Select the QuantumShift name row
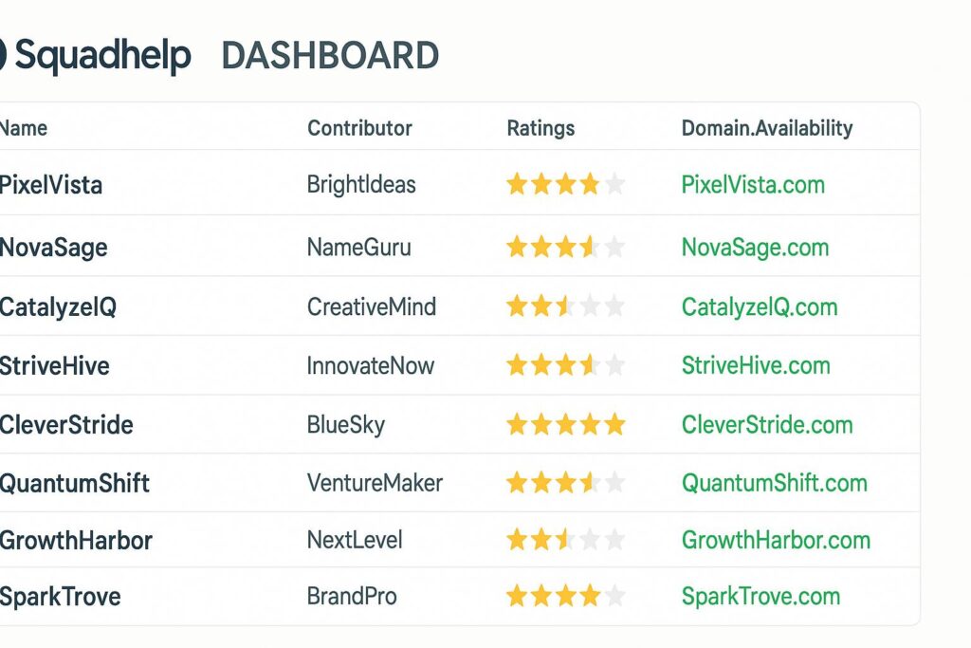The height and width of the screenshot is (648, 971). 74,483
